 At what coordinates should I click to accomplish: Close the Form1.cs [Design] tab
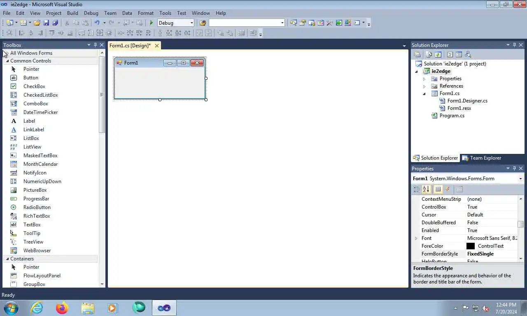coord(156,46)
